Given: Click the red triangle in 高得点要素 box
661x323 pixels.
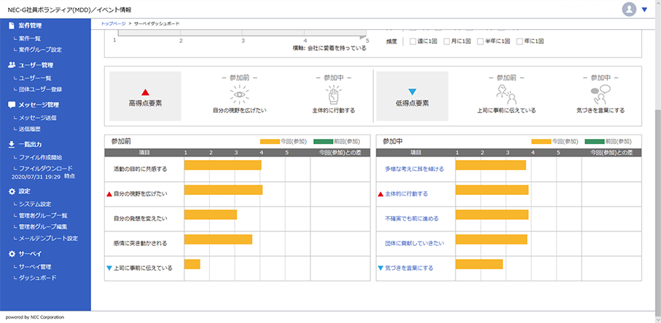Looking at the screenshot, I should point(145,92).
